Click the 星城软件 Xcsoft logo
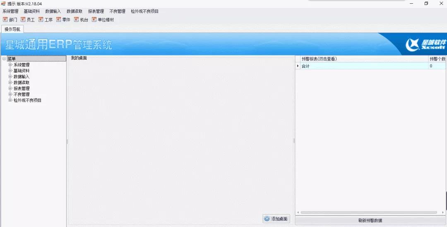This screenshot has width=447, height=227. click(x=425, y=45)
